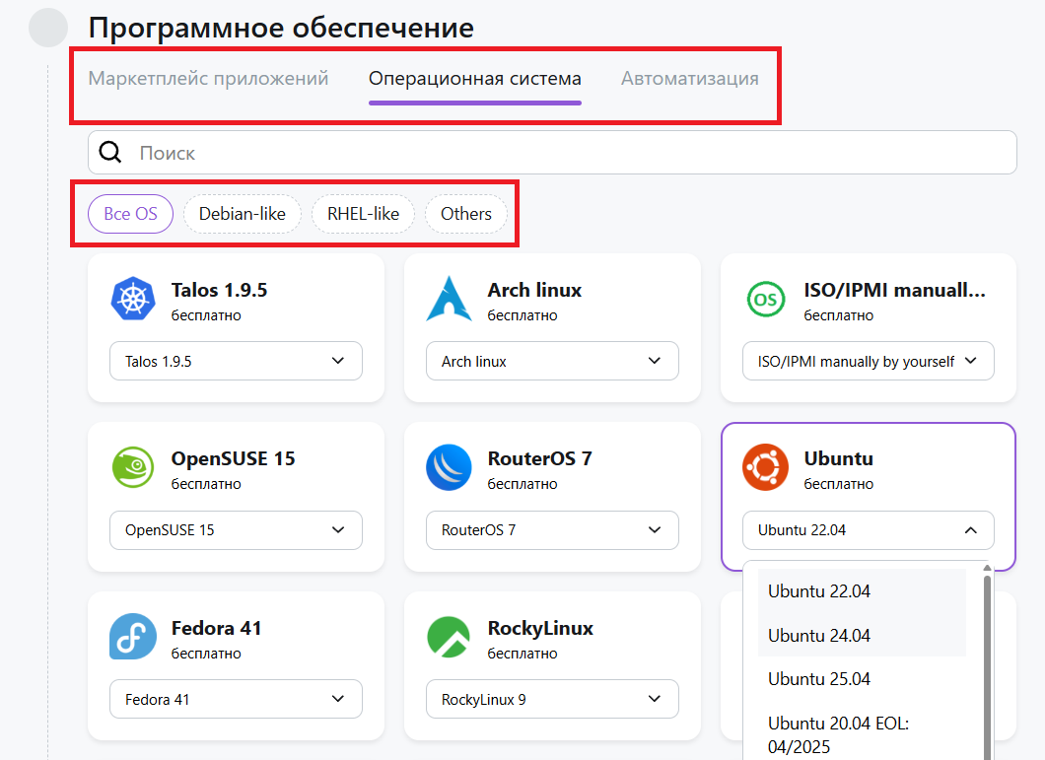Click the OpenSUSE 15 card title
This screenshot has height=760, width=1045.
click(x=234, y=458)
